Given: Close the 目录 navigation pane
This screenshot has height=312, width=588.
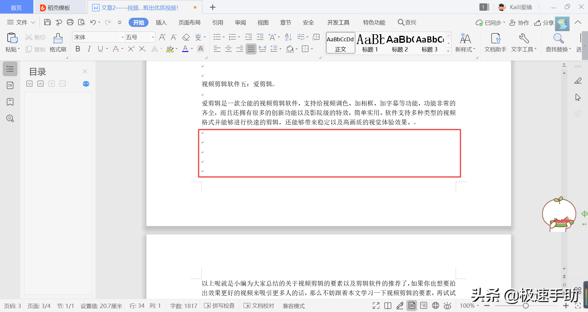Looking at the screenshot, I should click(x=85, y=71).
